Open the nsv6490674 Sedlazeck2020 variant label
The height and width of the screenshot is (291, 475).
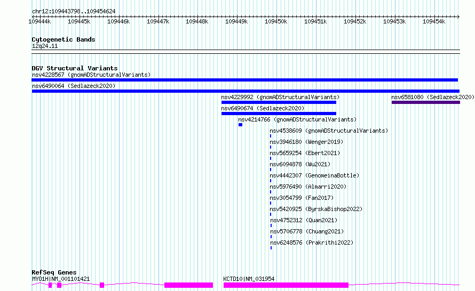263,108
